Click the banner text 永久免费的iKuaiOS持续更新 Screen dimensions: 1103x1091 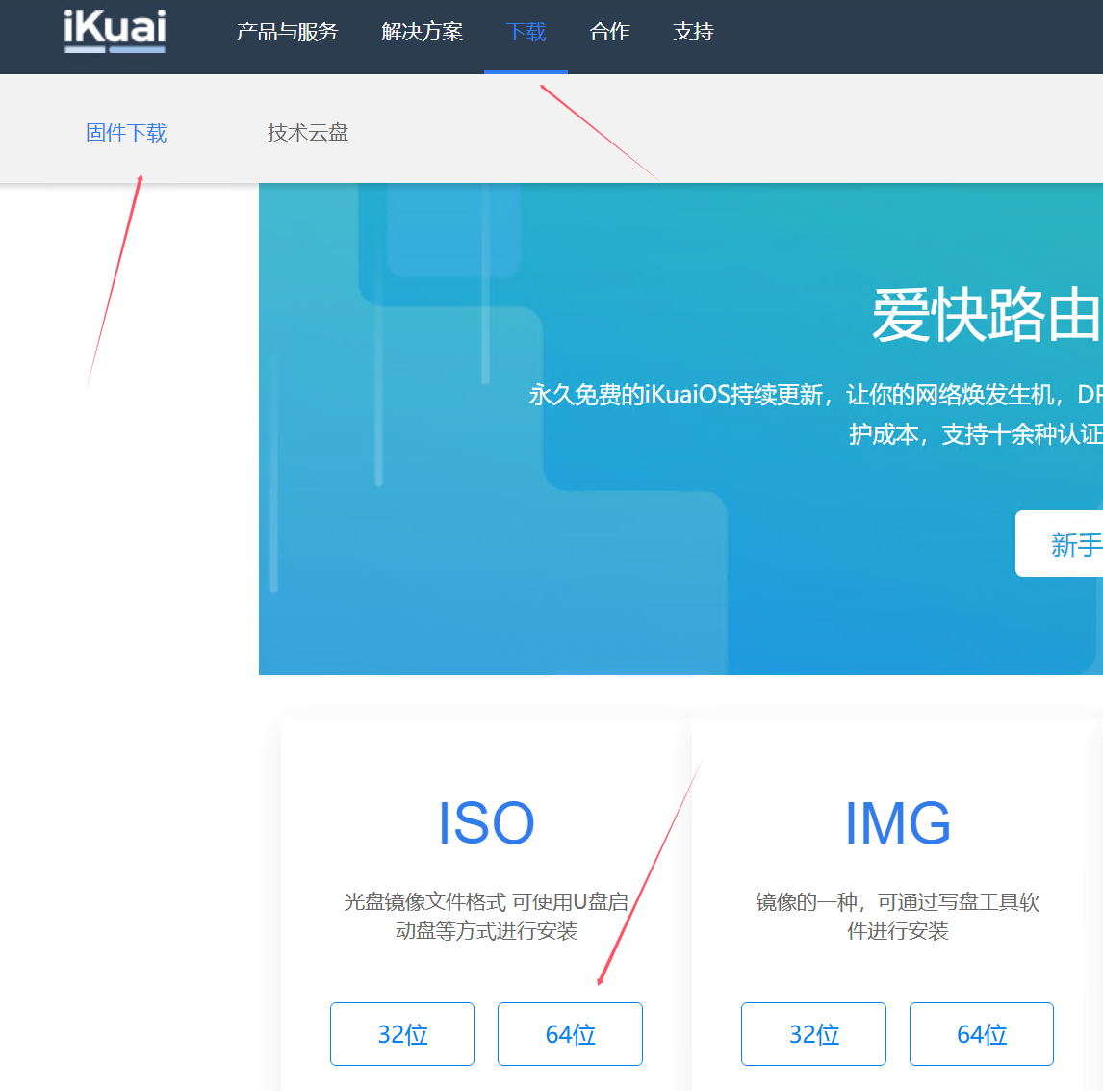pos(676,395)
